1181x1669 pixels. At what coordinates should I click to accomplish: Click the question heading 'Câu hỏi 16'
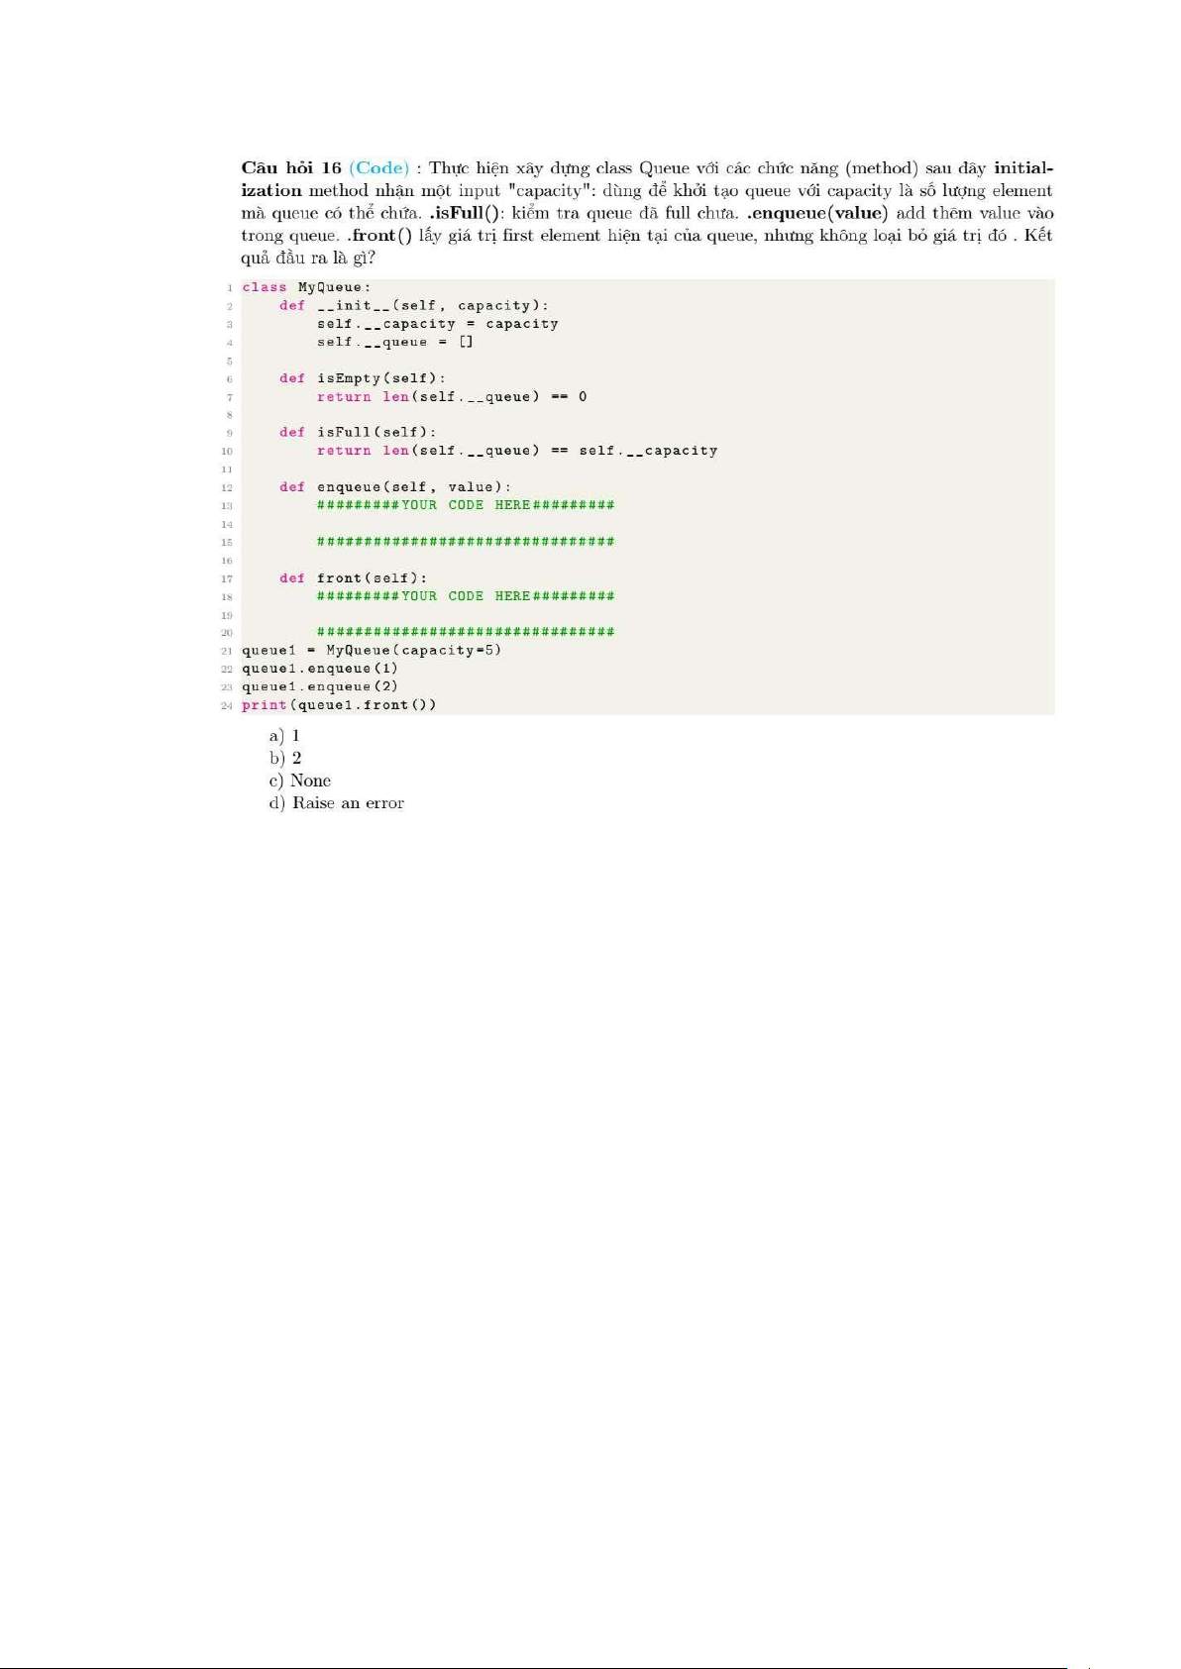[291, 167]
